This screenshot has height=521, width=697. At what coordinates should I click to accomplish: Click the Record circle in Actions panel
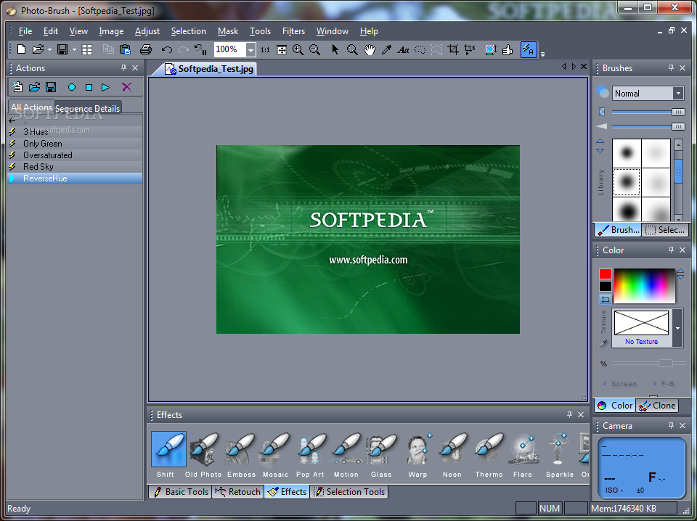point(72,88)
